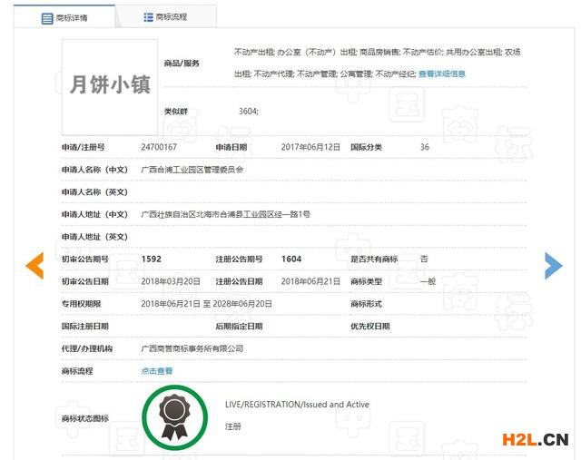The width and height of the screenshot is (581, 460).
Task: Click the 商标流程 tab list icon
Action: point(148,17)
